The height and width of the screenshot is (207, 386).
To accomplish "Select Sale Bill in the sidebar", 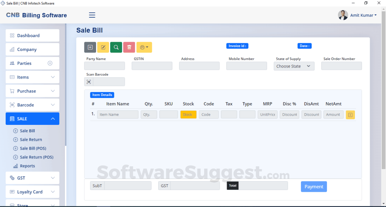I will 27,131.
